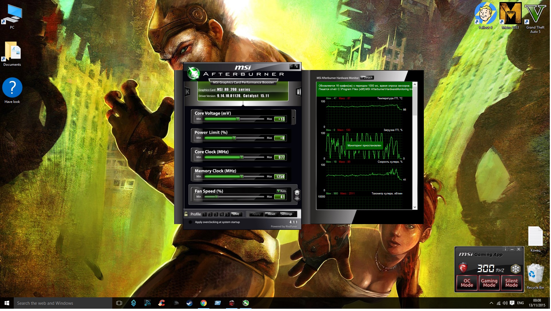Click the User Define fan gear icon
This screenshot has width=551, height=311.
click(x=297, y=194)
